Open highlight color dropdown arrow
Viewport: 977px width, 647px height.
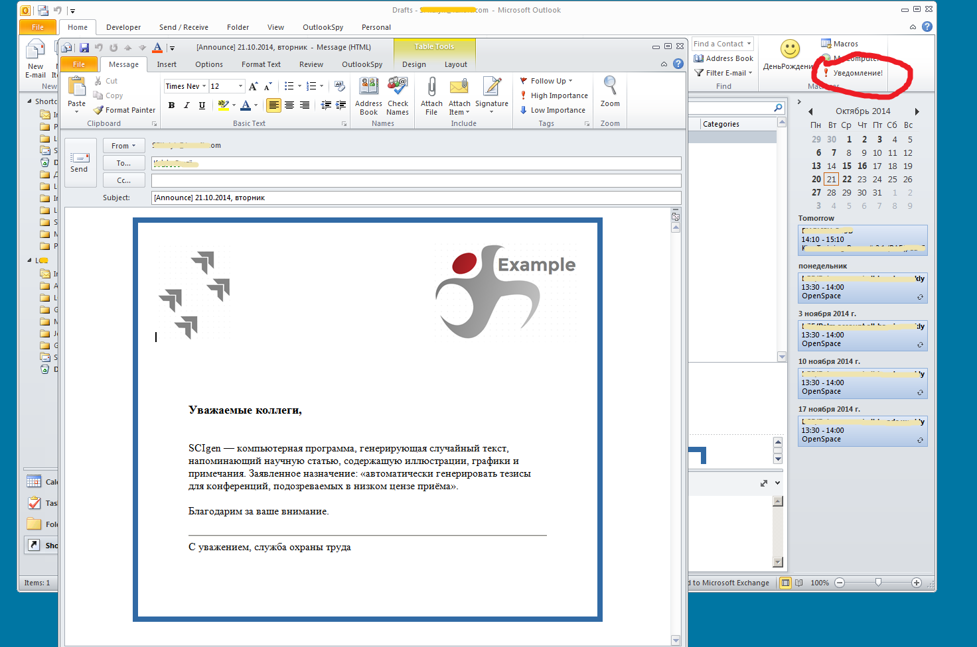(x=234, y=105)
